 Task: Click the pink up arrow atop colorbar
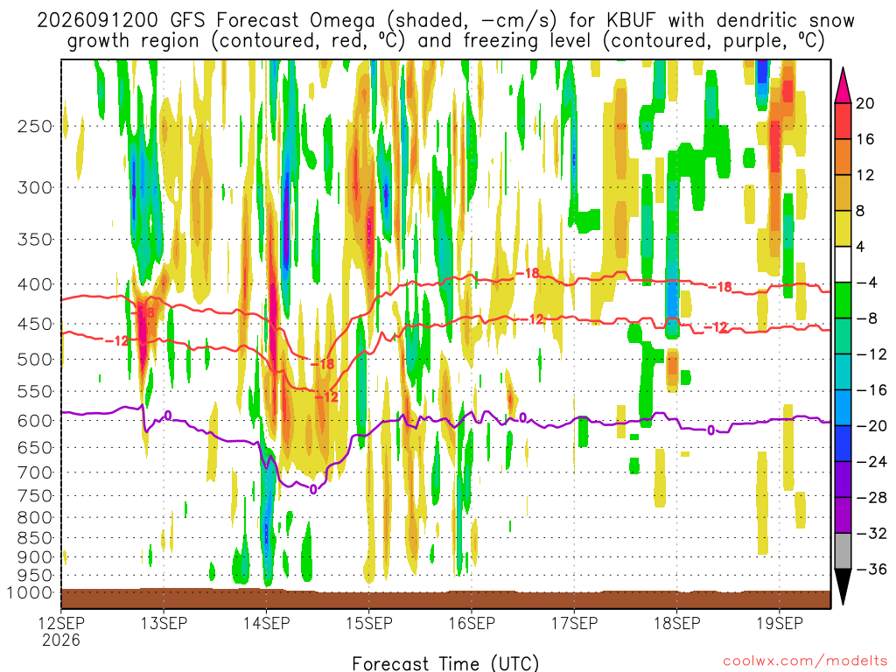[843, 85]
